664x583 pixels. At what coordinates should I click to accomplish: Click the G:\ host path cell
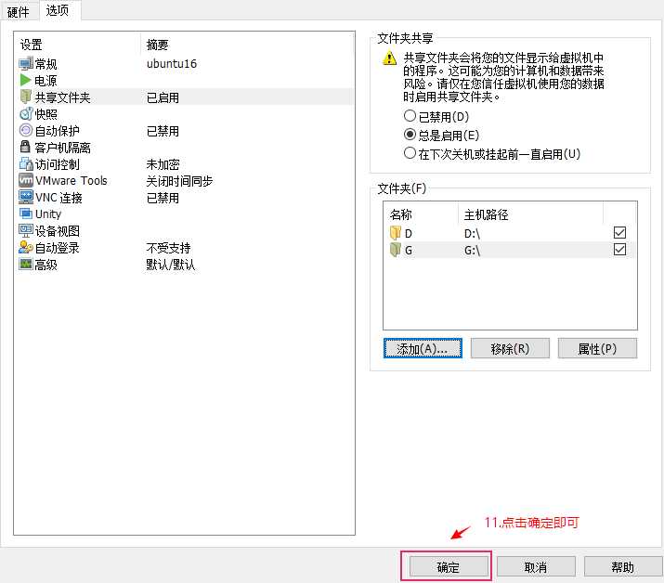pos(472,251)
